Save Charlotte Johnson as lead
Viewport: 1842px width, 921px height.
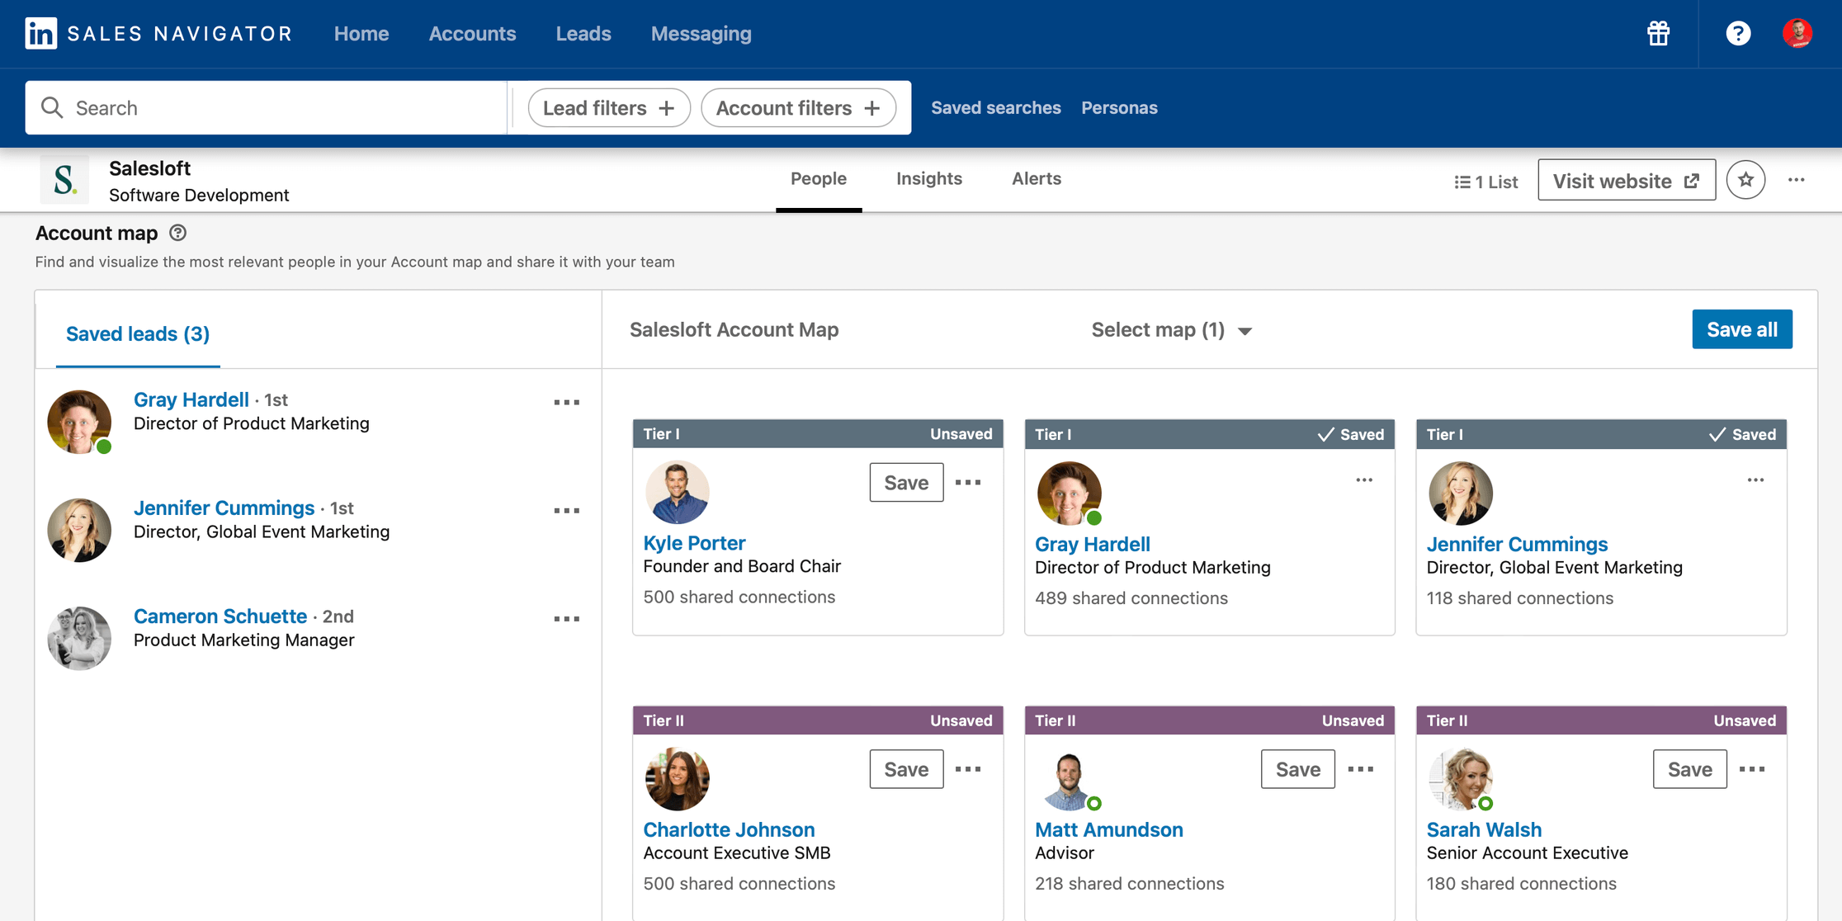(906, 768)
